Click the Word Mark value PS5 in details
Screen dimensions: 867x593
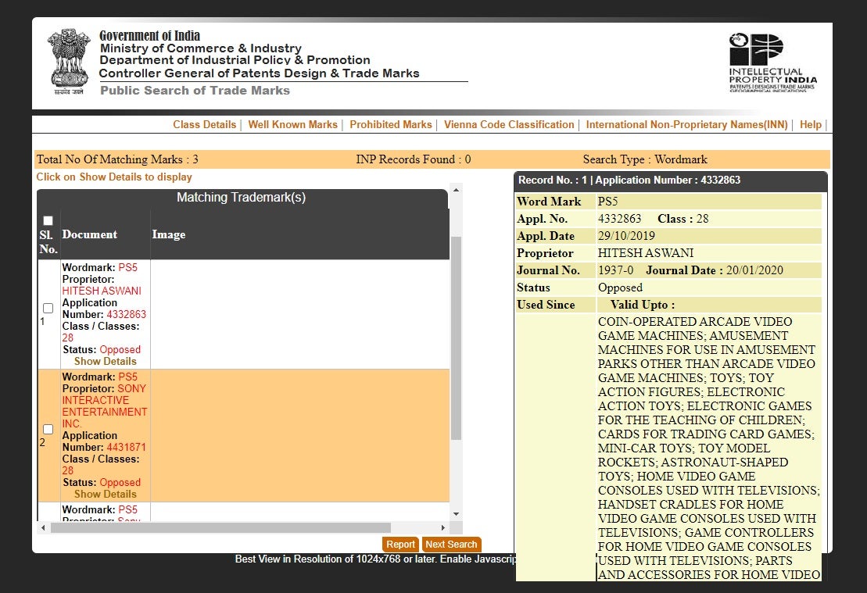(607, 202)
